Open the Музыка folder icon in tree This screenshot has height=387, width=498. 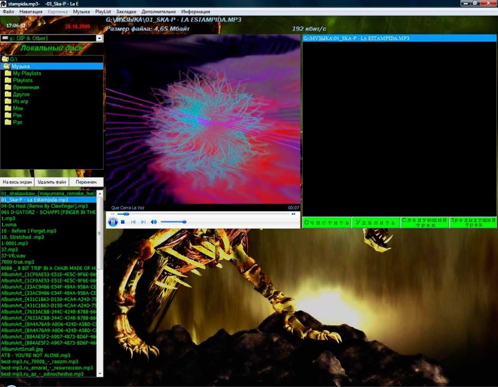point(7,66)
